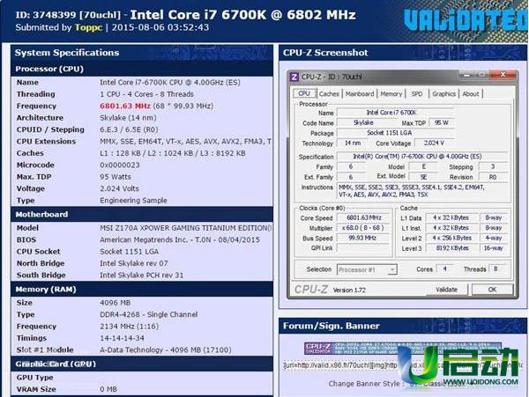Minimize the CPU-Z window
529x397 pixels.
click(467, 75)
